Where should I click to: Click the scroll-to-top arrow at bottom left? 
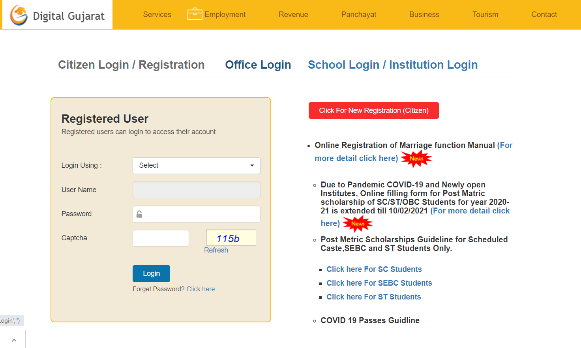coord(14,340)
